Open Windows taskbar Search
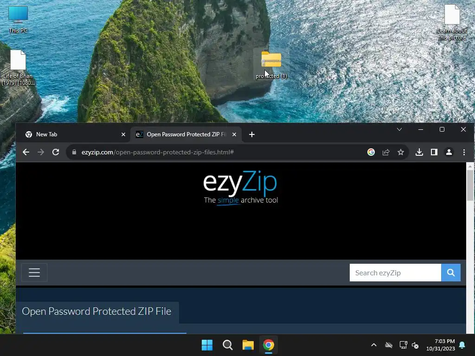475x356 pixels. (227, 345)
